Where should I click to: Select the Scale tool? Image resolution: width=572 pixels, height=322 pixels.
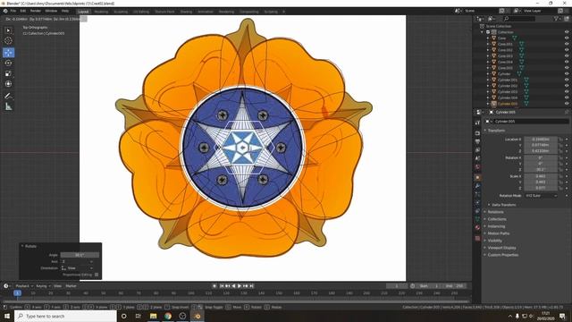(8, 73)
